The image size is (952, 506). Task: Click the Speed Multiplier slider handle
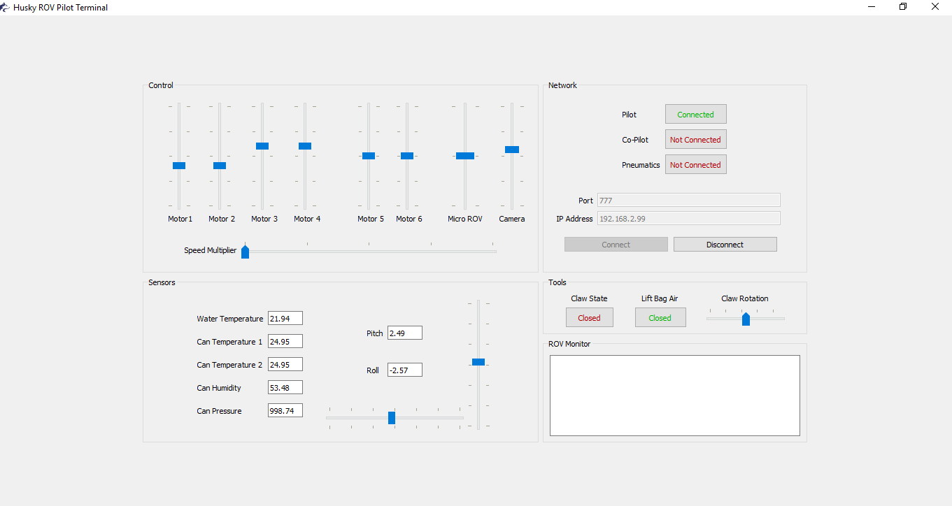point(245,252)
